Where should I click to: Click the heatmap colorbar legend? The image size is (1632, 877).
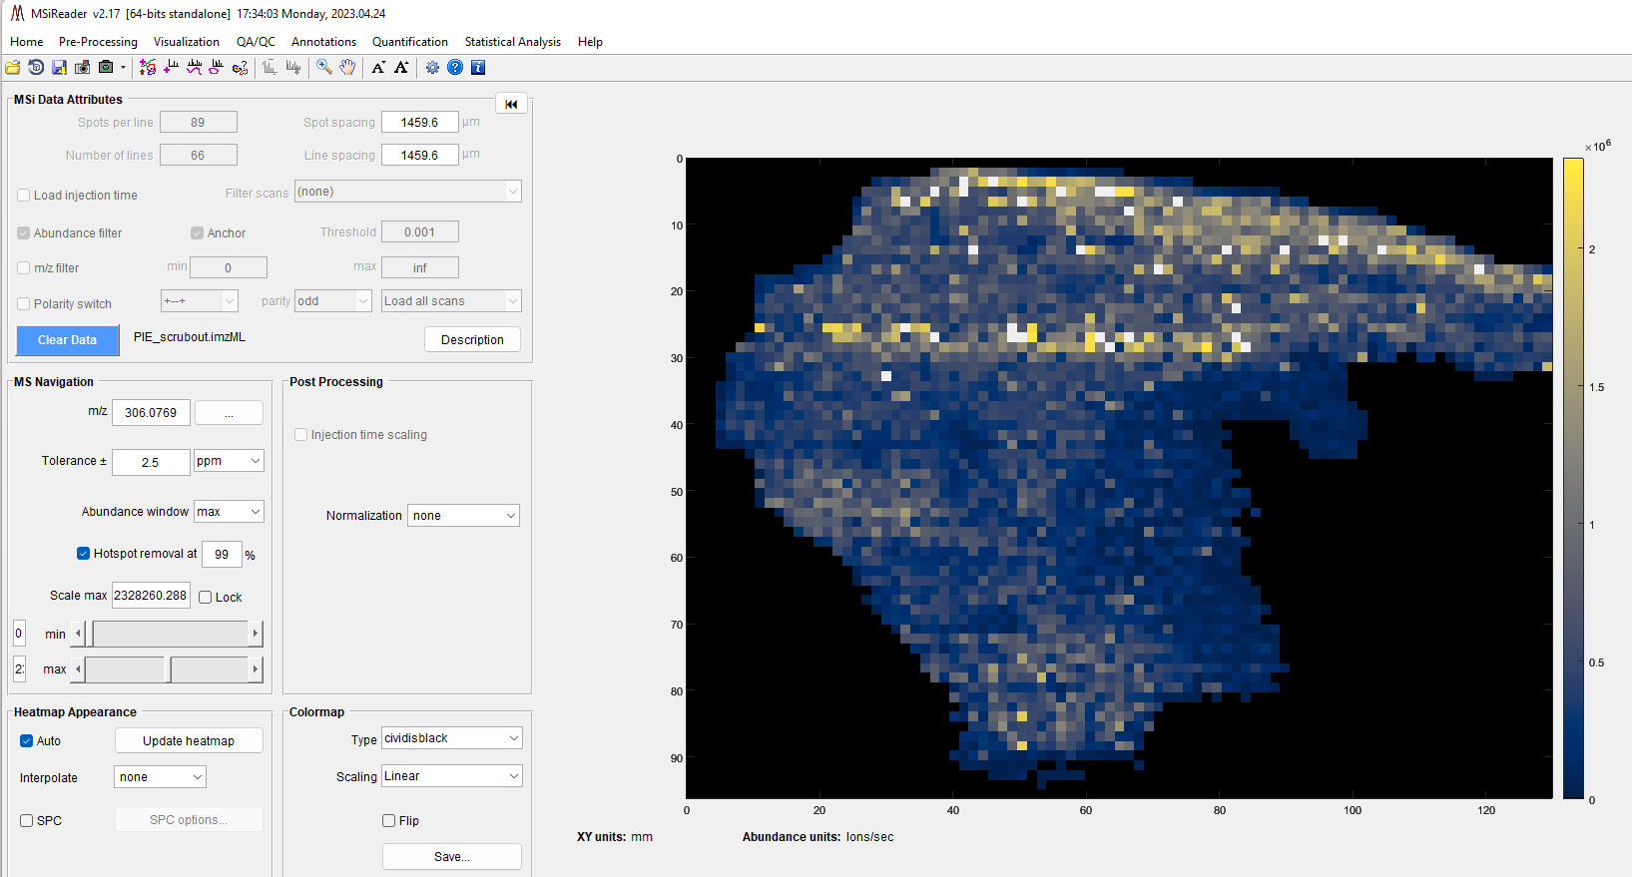(x=1573, y=479)
